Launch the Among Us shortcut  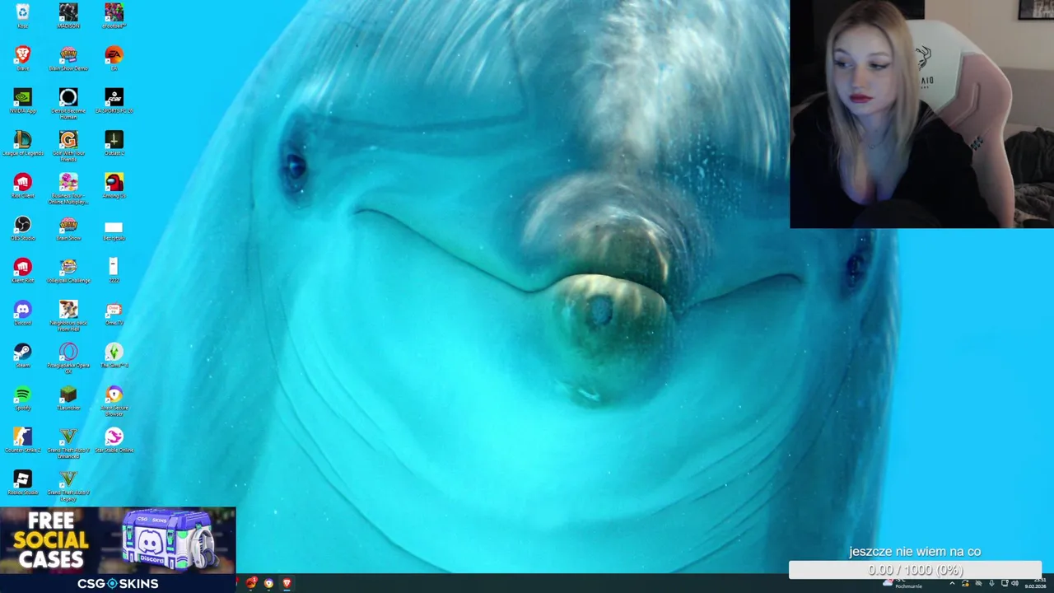[x=114, y=185]
